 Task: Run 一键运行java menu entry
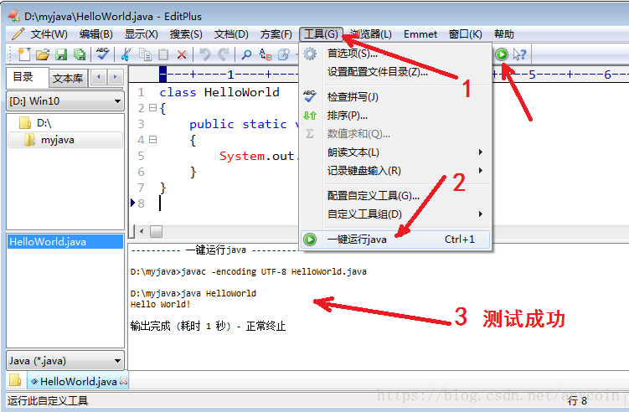pyautogui.click(x=396, y=239)
